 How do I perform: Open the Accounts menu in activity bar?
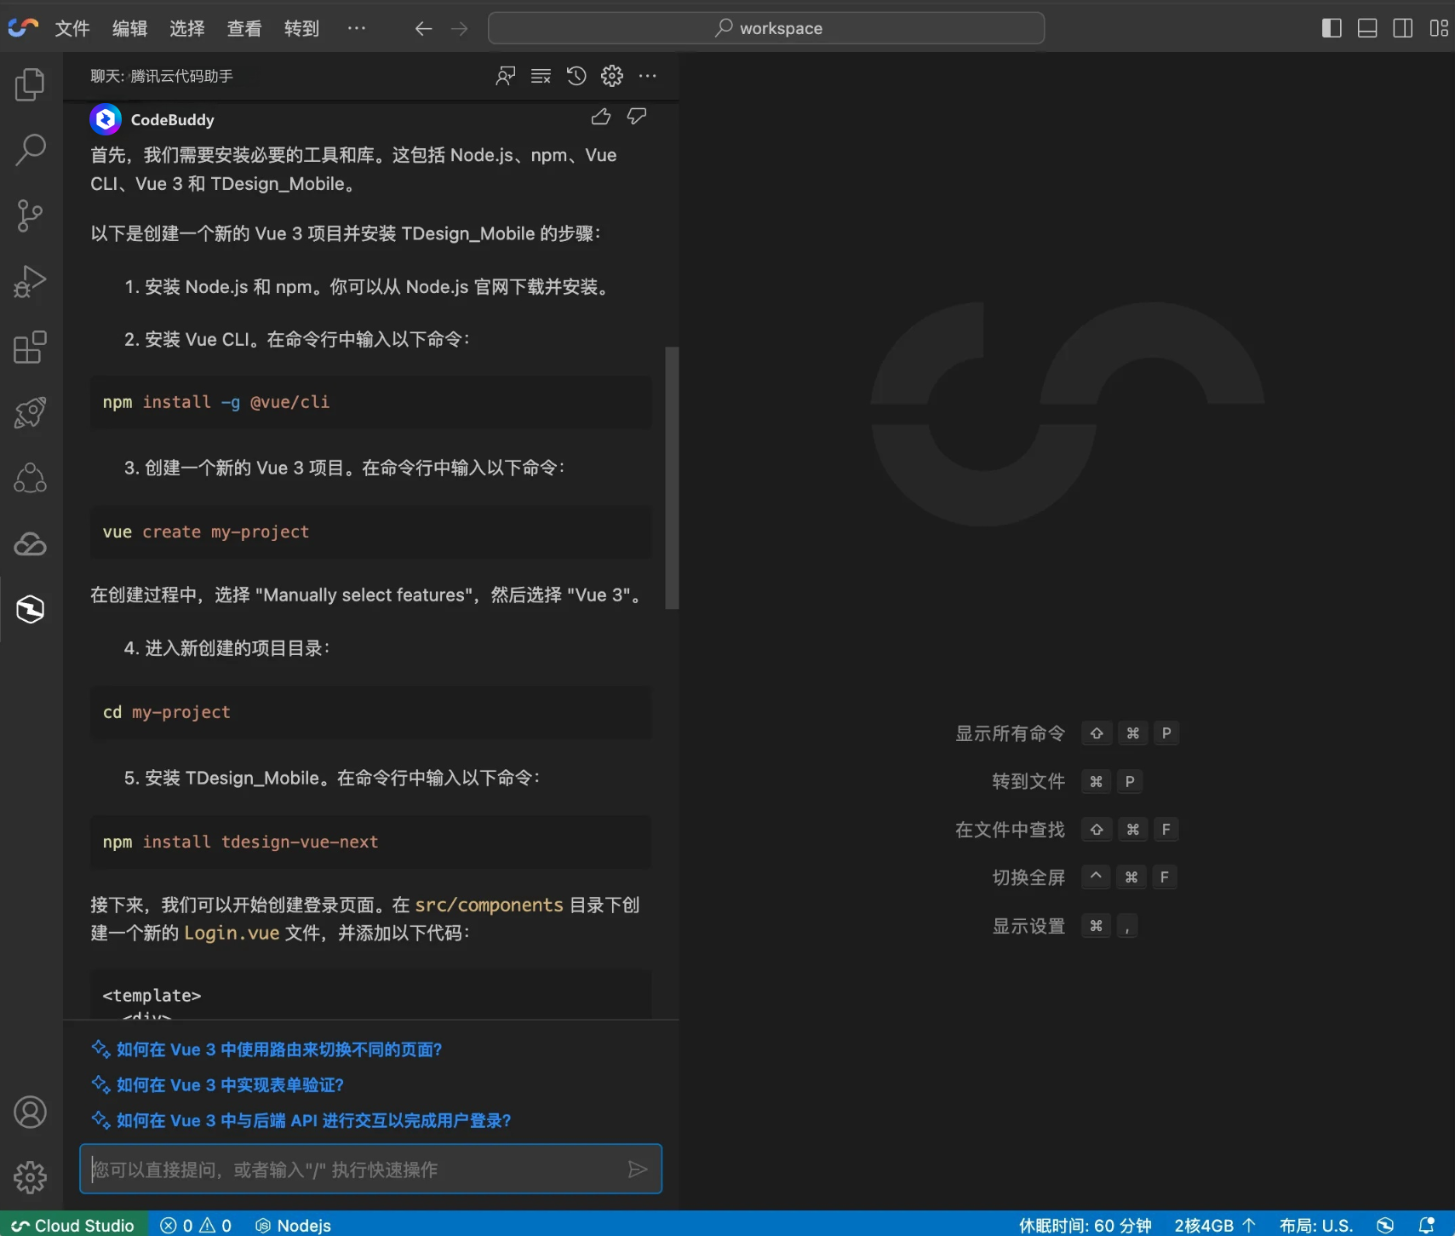30,1112
